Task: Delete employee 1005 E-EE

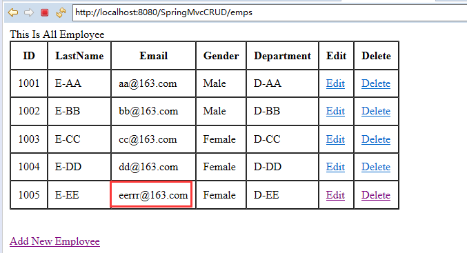Action: click(376, 195)
